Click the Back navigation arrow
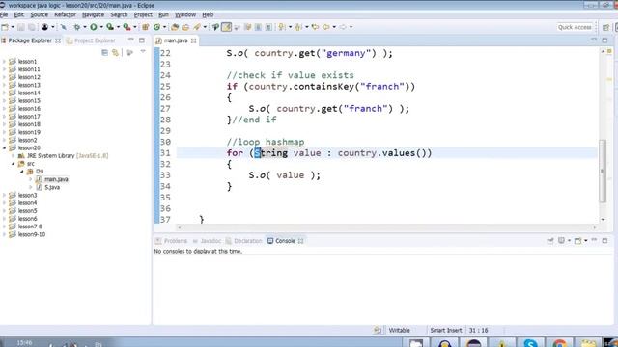Image resolution: width=618 pixels, height=347 pixels. click(326, 27)
